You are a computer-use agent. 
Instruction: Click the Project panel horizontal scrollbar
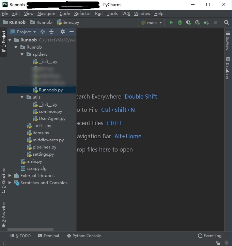click(31, 230)
